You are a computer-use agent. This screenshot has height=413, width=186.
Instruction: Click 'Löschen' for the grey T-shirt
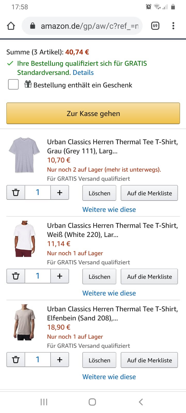coord(99,193)
